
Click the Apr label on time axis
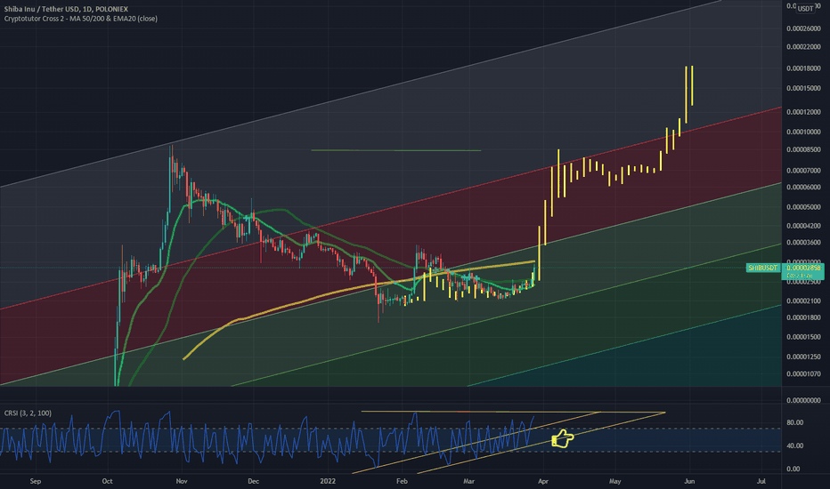(x=542, y=481)
